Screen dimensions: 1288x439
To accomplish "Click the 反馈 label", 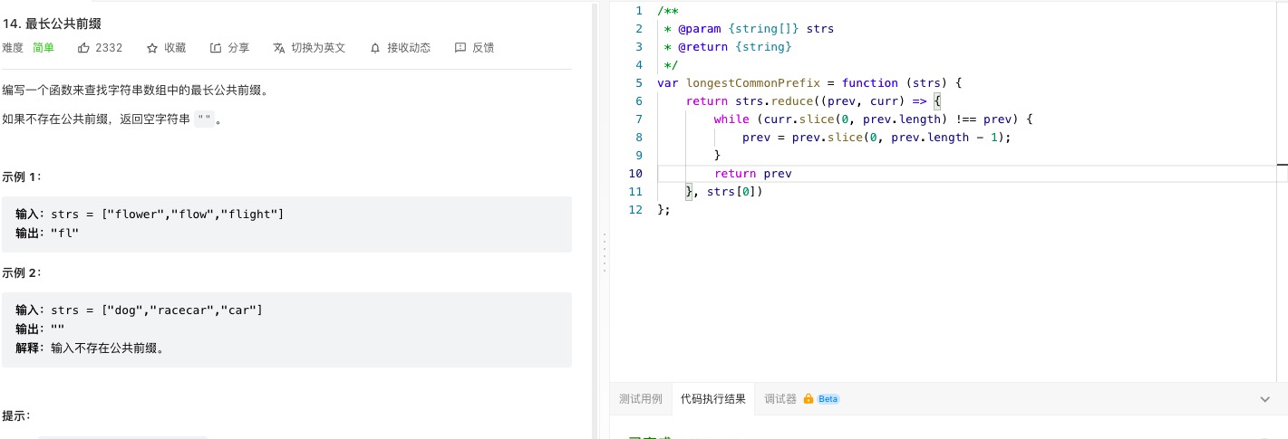I will (483, 48).
